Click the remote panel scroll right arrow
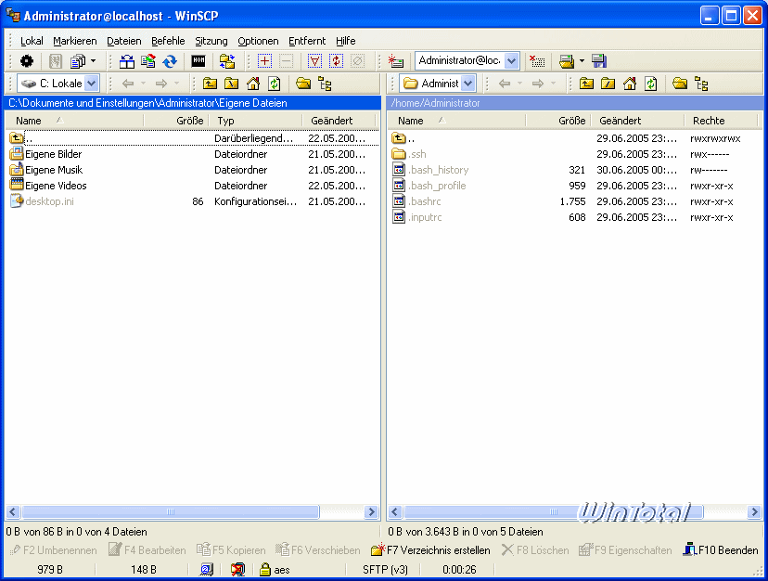 pyautogui.click(x=754, y=512)
